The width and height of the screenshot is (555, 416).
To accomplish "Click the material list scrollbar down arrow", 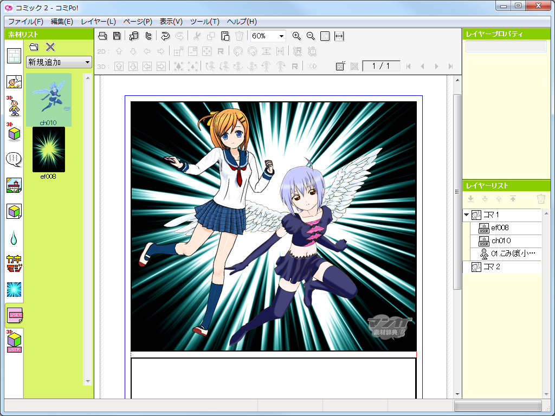I will tap(87, 381).
